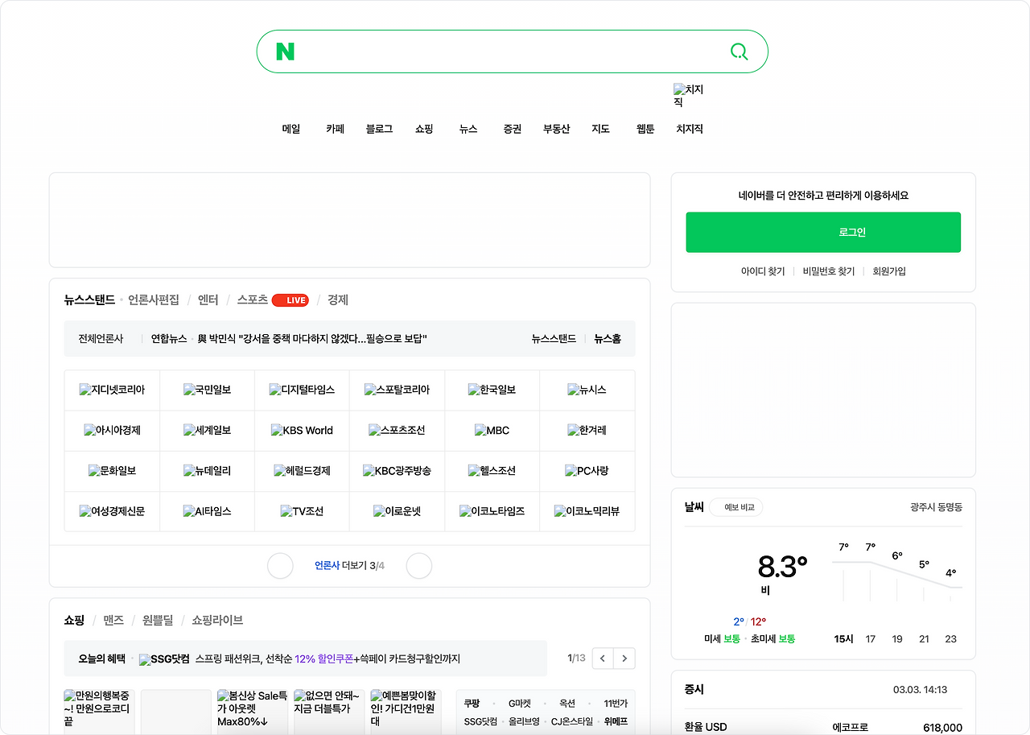Open 이코노타임즈 press logo
The width and height of the screenshot is (1030, 735).
click(492, 511)
